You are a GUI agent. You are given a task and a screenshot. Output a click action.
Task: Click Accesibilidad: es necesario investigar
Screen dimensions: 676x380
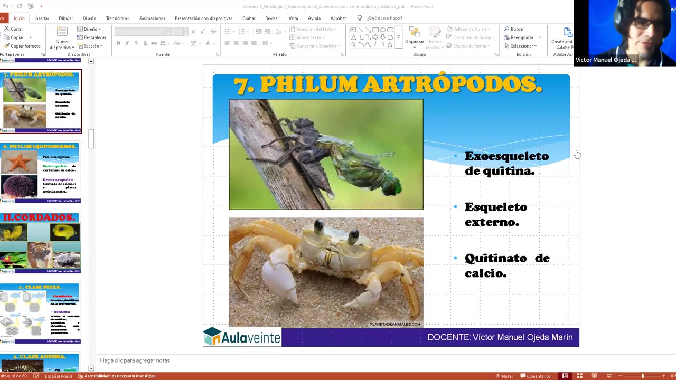[116, 376]
